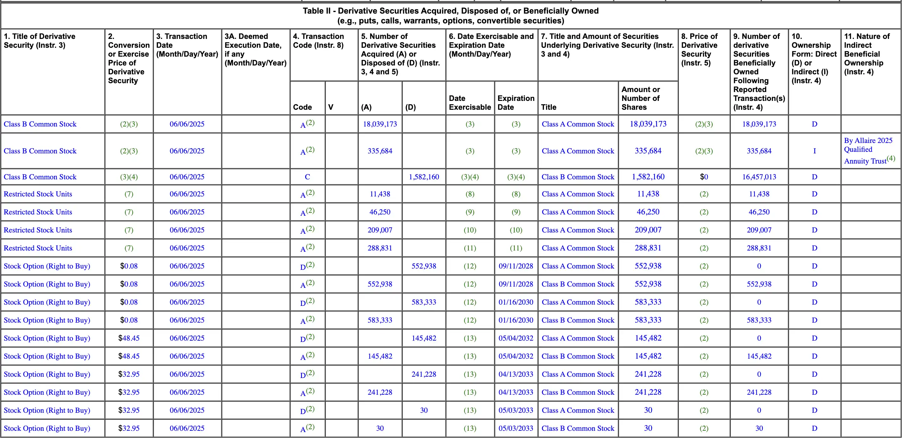
Task: Click the 18,039,173 shares acquired link
Action: [380, 124]
